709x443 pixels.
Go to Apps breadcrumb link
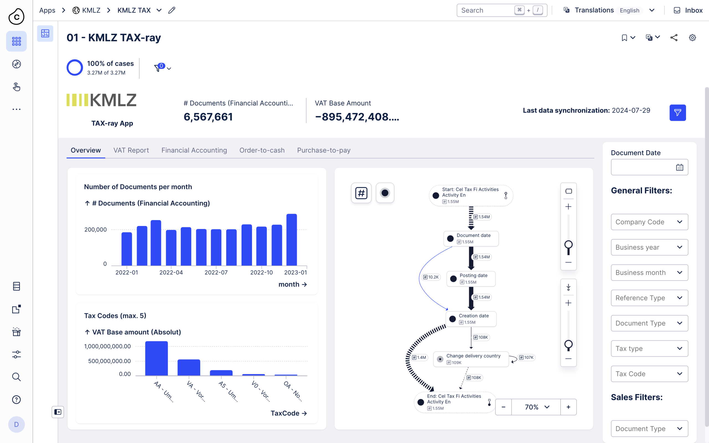pyautogui.click(x=47, y=10)
